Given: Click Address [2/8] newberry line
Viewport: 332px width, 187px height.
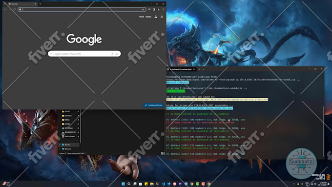Looking at the screenshot, I should [x=205, y=120].
